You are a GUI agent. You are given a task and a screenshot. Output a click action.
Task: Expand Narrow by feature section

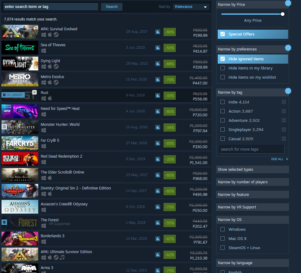252,195
